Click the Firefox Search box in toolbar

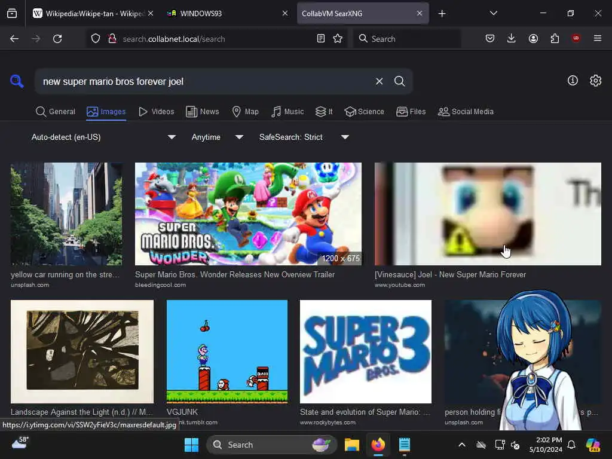pos(406,39)
